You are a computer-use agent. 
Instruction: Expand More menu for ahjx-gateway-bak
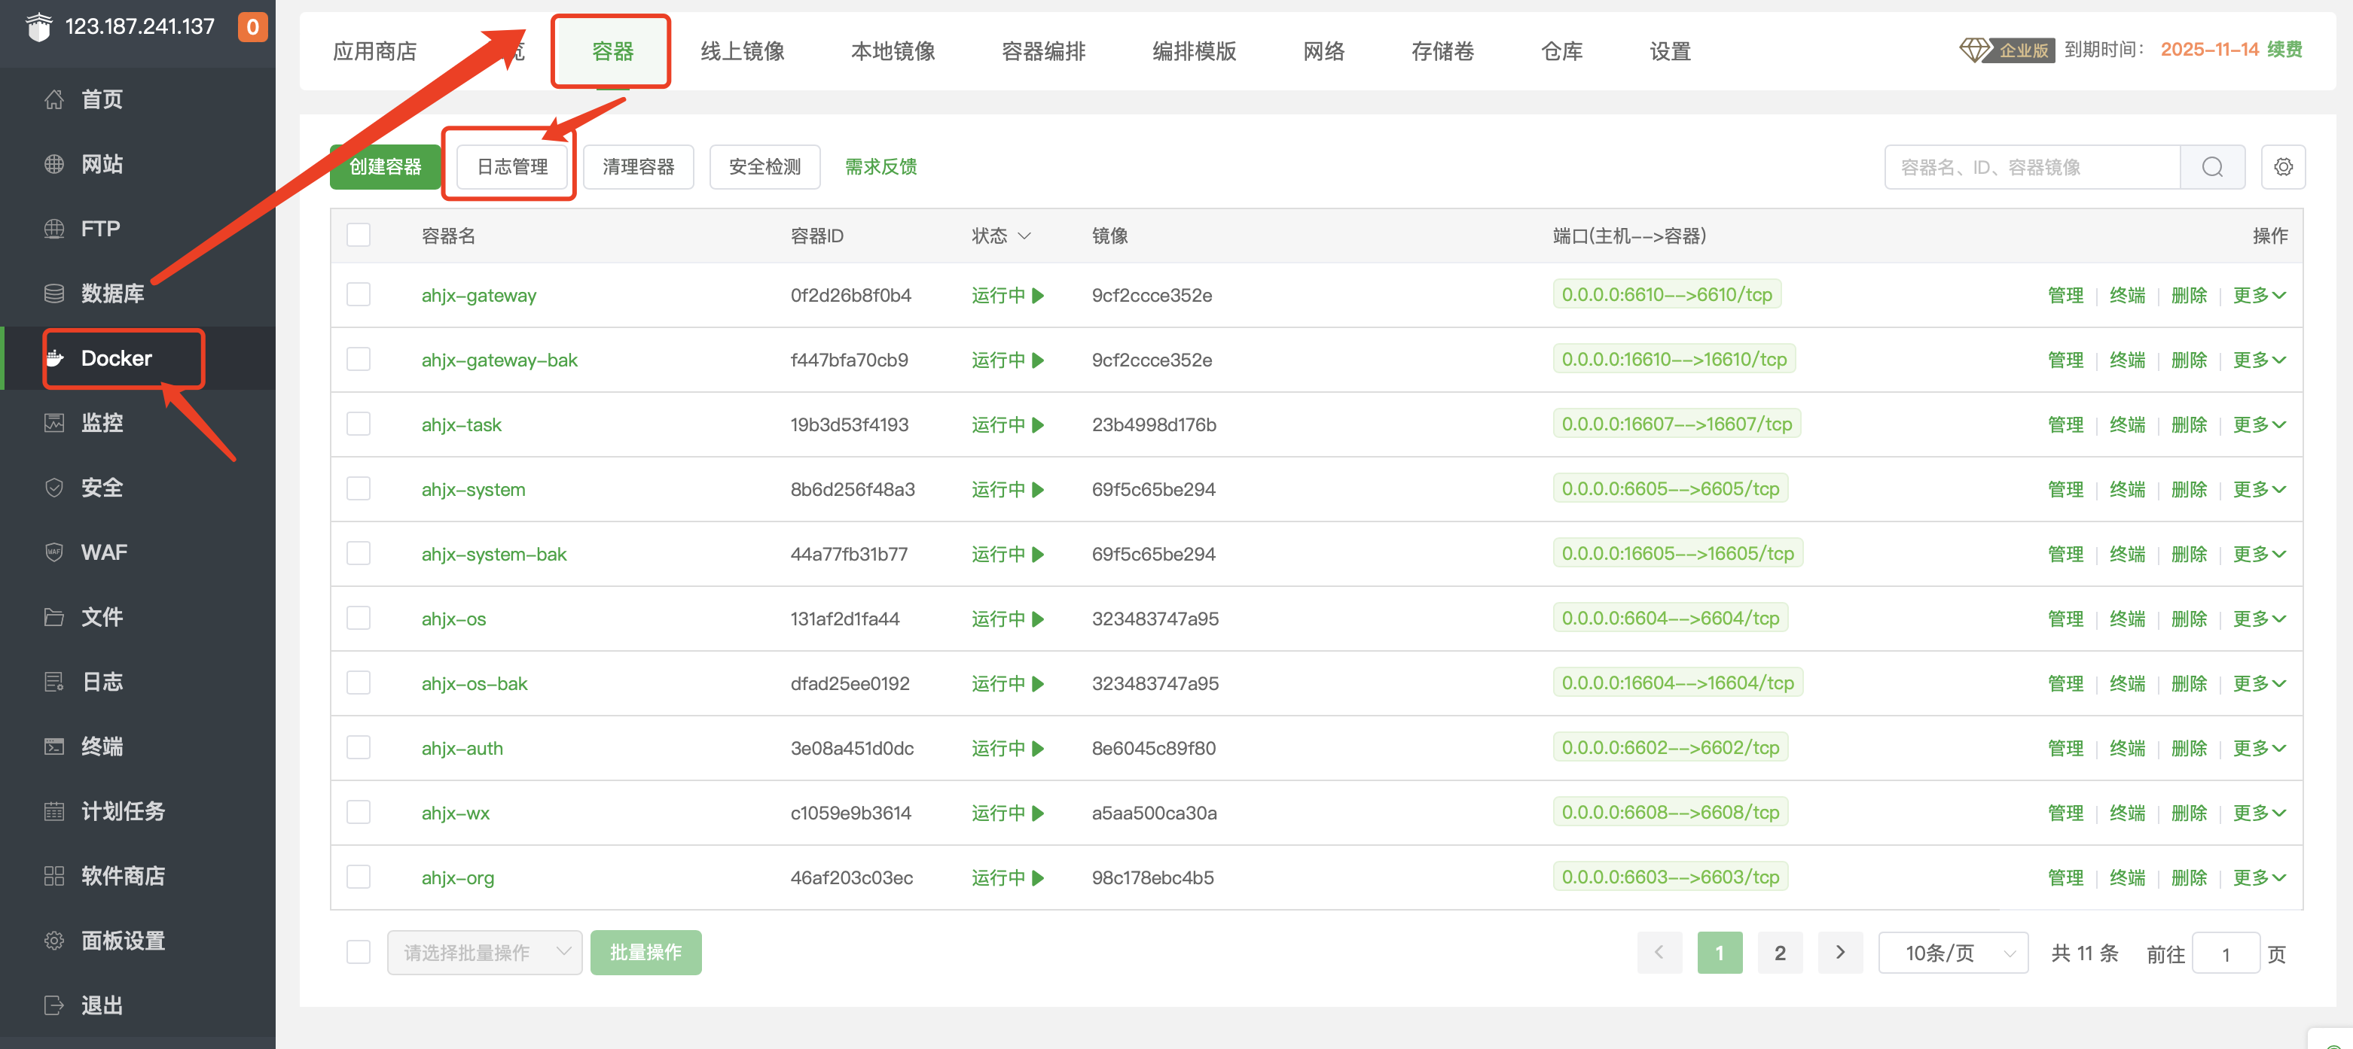point(2258,360)
